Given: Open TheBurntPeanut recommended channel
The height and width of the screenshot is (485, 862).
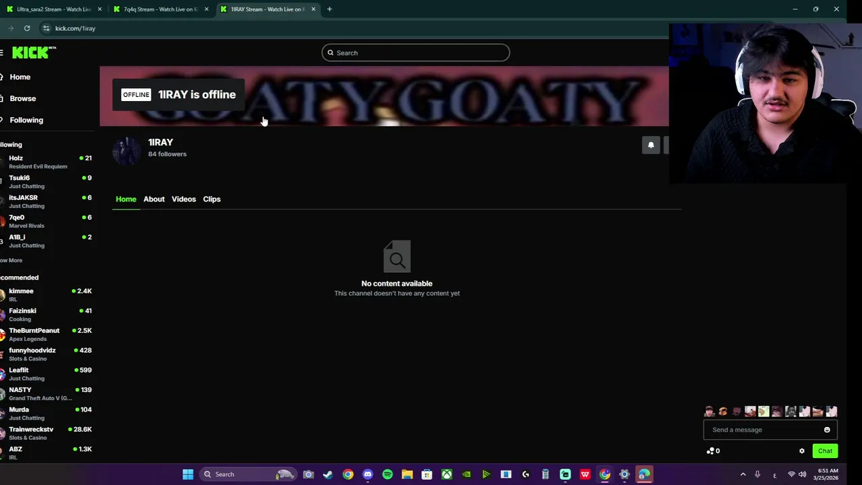Looking at the screenshot, I should (47, 334).
